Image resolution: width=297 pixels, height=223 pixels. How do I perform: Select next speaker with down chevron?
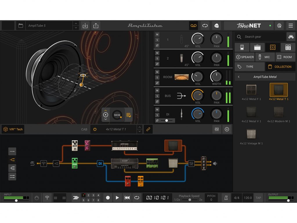tap(106, 119)
